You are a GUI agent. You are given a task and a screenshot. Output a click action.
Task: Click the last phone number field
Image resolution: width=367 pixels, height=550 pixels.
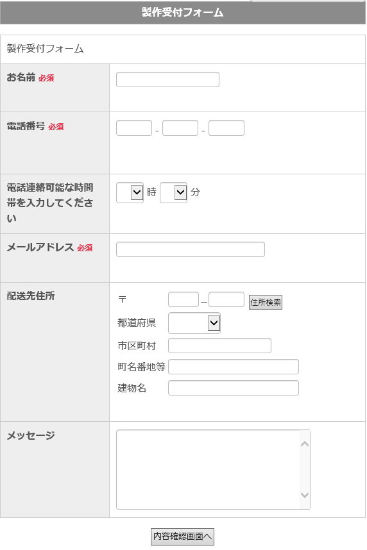coord(226,128)
